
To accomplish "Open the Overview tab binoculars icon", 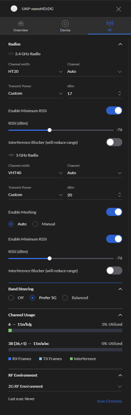I will coord(21,24).
